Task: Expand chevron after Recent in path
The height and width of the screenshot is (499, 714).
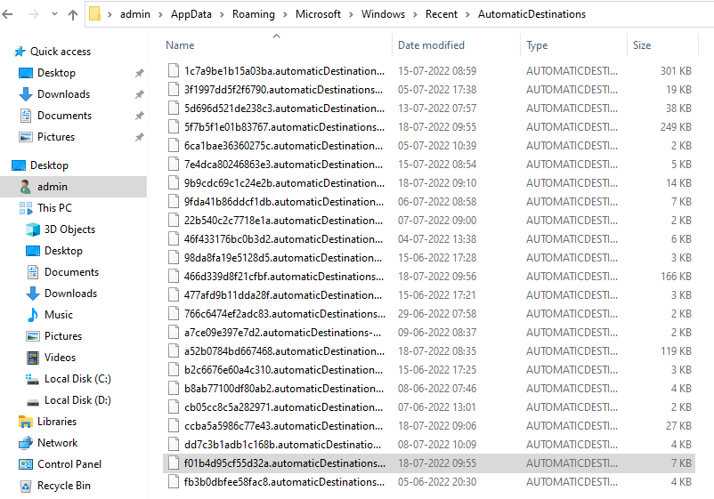Action: tap(467, 14)
